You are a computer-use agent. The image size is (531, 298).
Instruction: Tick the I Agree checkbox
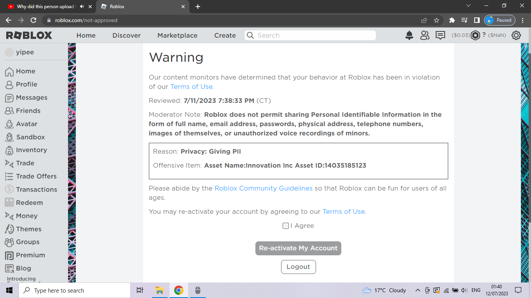286,226
